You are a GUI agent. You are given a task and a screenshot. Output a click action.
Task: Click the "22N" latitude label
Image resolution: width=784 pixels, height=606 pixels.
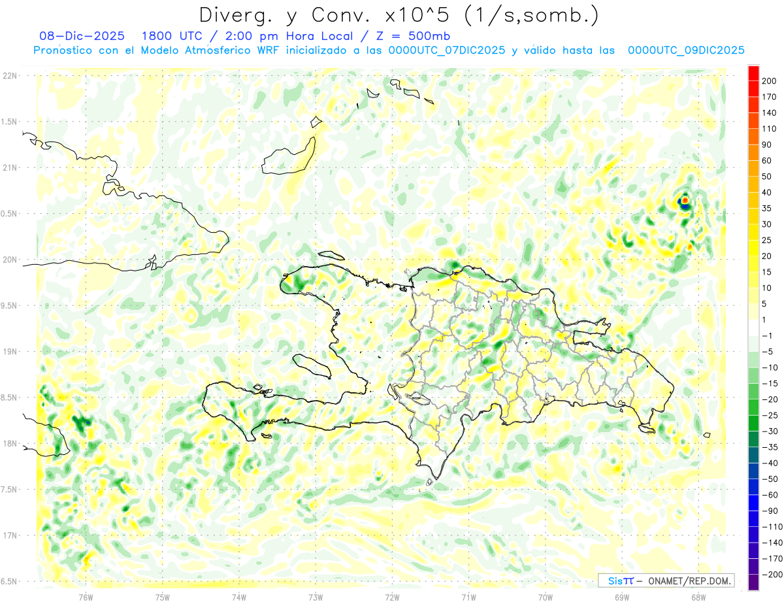(9, 75)
